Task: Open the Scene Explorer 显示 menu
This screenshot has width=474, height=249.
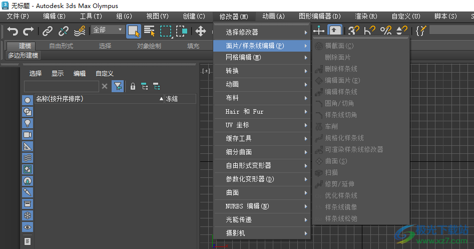Action: 58,74
